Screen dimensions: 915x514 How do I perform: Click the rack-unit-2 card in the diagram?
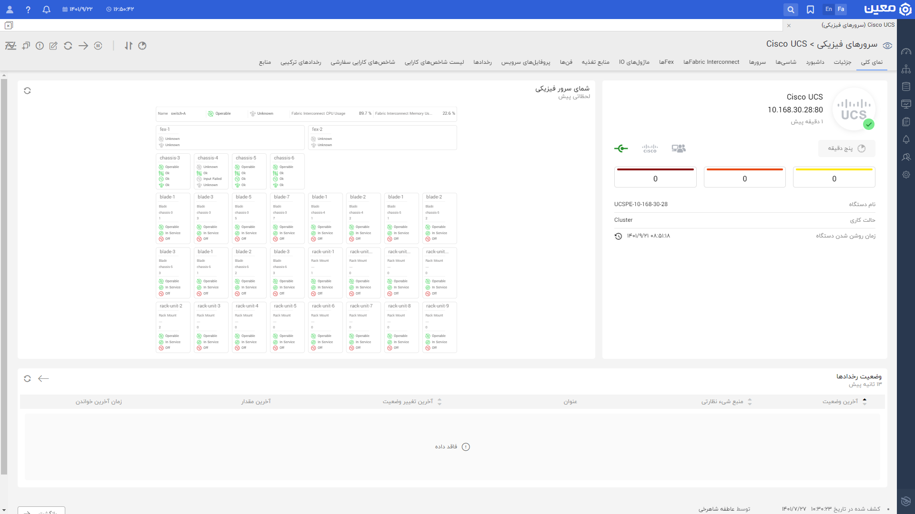point(173,327)
